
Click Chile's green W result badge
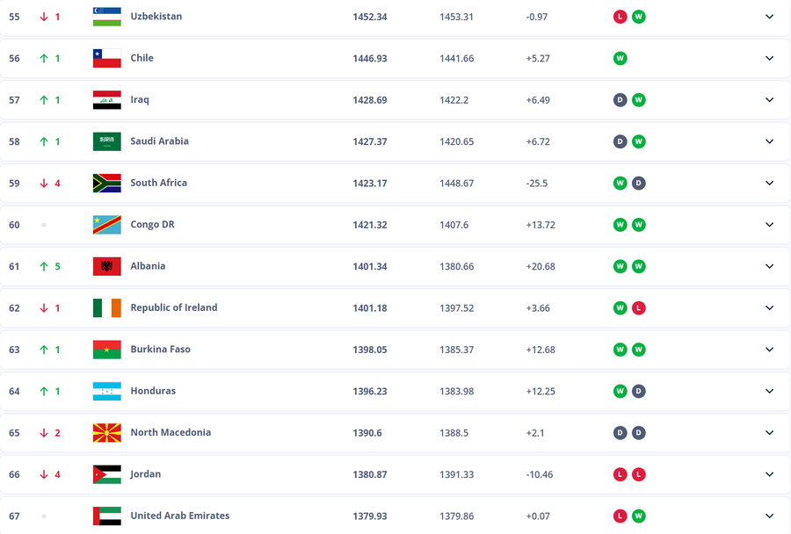(620, 58)
